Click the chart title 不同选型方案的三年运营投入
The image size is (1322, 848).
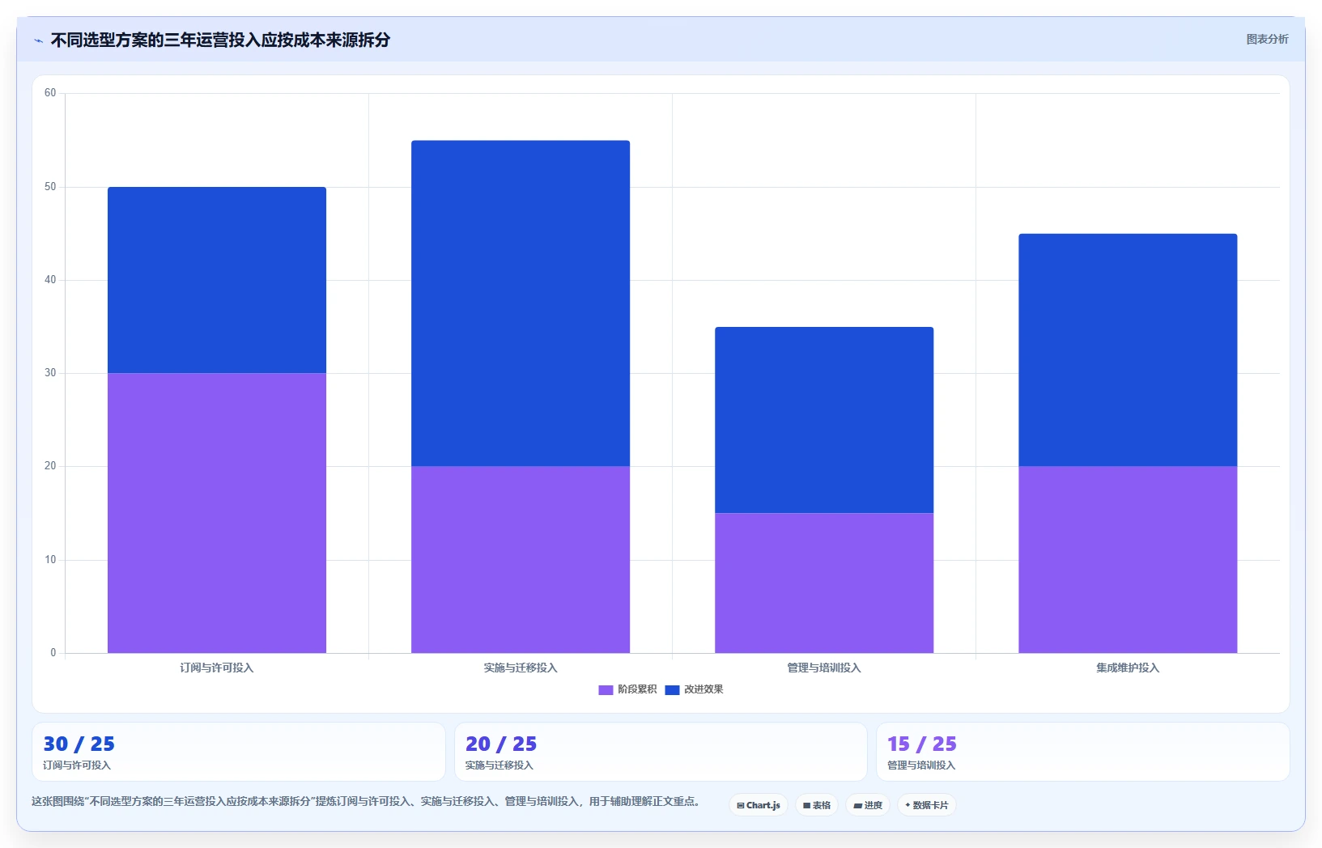coord(220,40)
